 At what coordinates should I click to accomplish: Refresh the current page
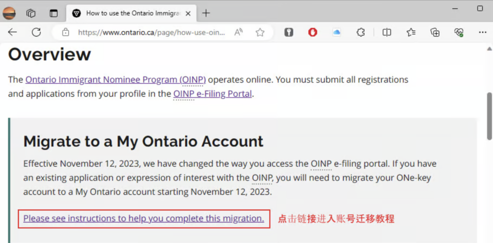37,32
